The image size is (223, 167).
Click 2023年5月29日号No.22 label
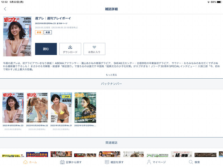tap(37, 126)
